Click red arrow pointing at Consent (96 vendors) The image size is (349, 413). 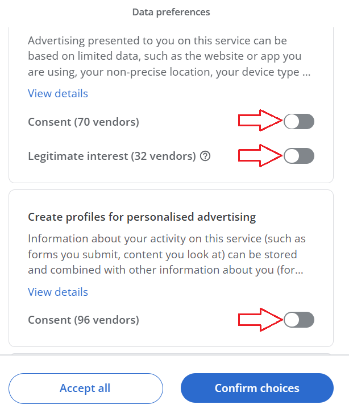click(260, 320)
